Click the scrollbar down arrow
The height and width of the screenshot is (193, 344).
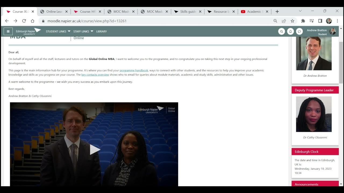341,184
